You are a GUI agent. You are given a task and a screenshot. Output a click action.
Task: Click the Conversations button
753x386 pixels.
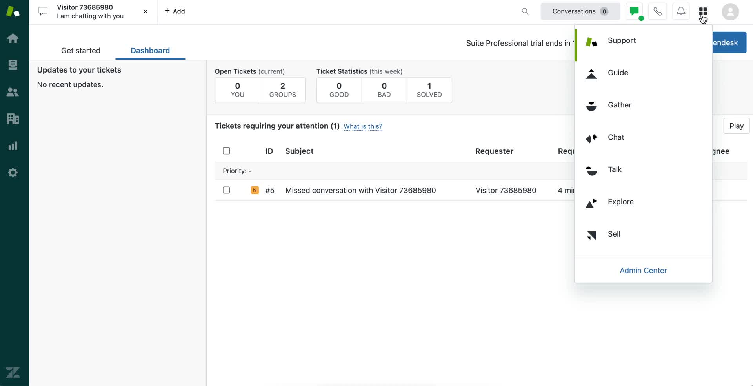tap(580, 11)
